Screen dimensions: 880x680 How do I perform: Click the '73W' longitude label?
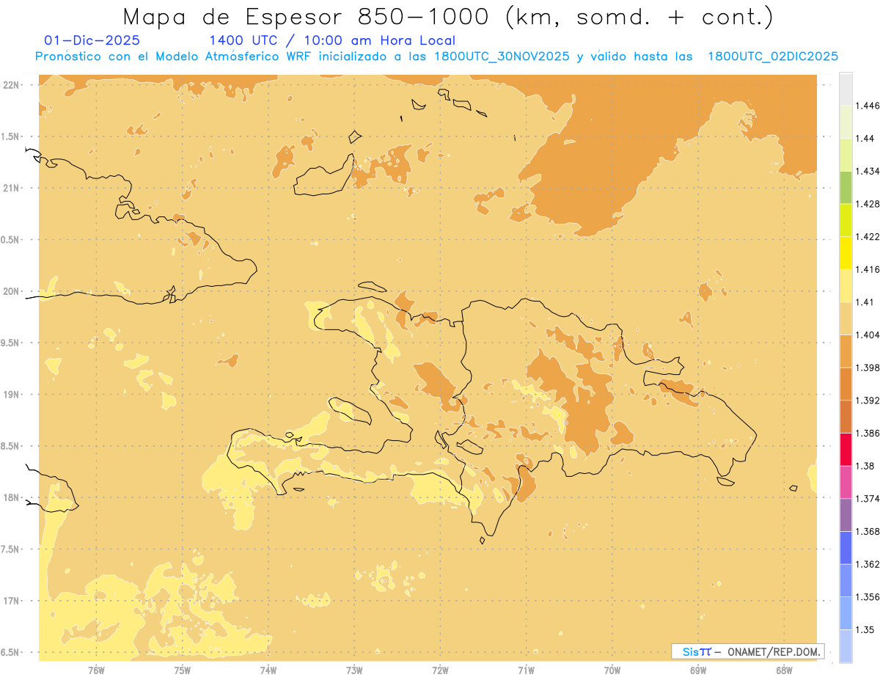[354, 670]
